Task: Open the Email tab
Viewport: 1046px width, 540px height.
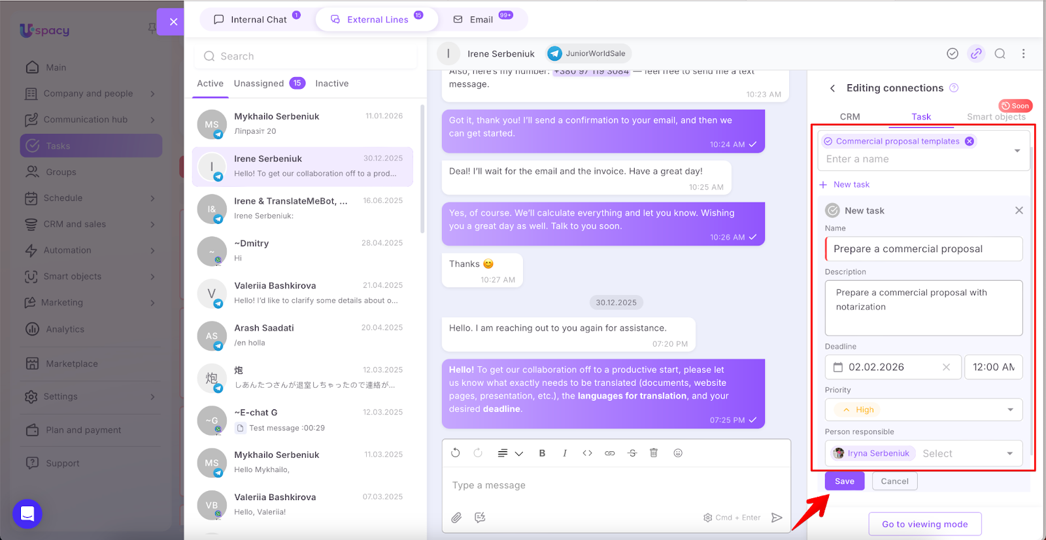Action: coord(482,20)
